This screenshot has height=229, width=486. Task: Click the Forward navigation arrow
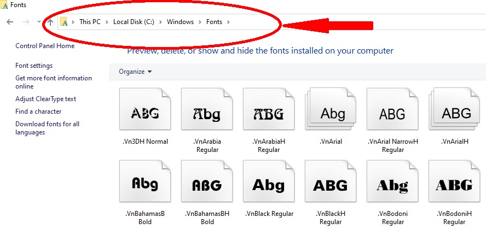[25, 22]
